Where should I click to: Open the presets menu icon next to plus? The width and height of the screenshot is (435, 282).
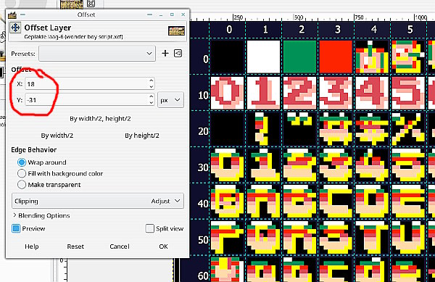tap(178, 53)
